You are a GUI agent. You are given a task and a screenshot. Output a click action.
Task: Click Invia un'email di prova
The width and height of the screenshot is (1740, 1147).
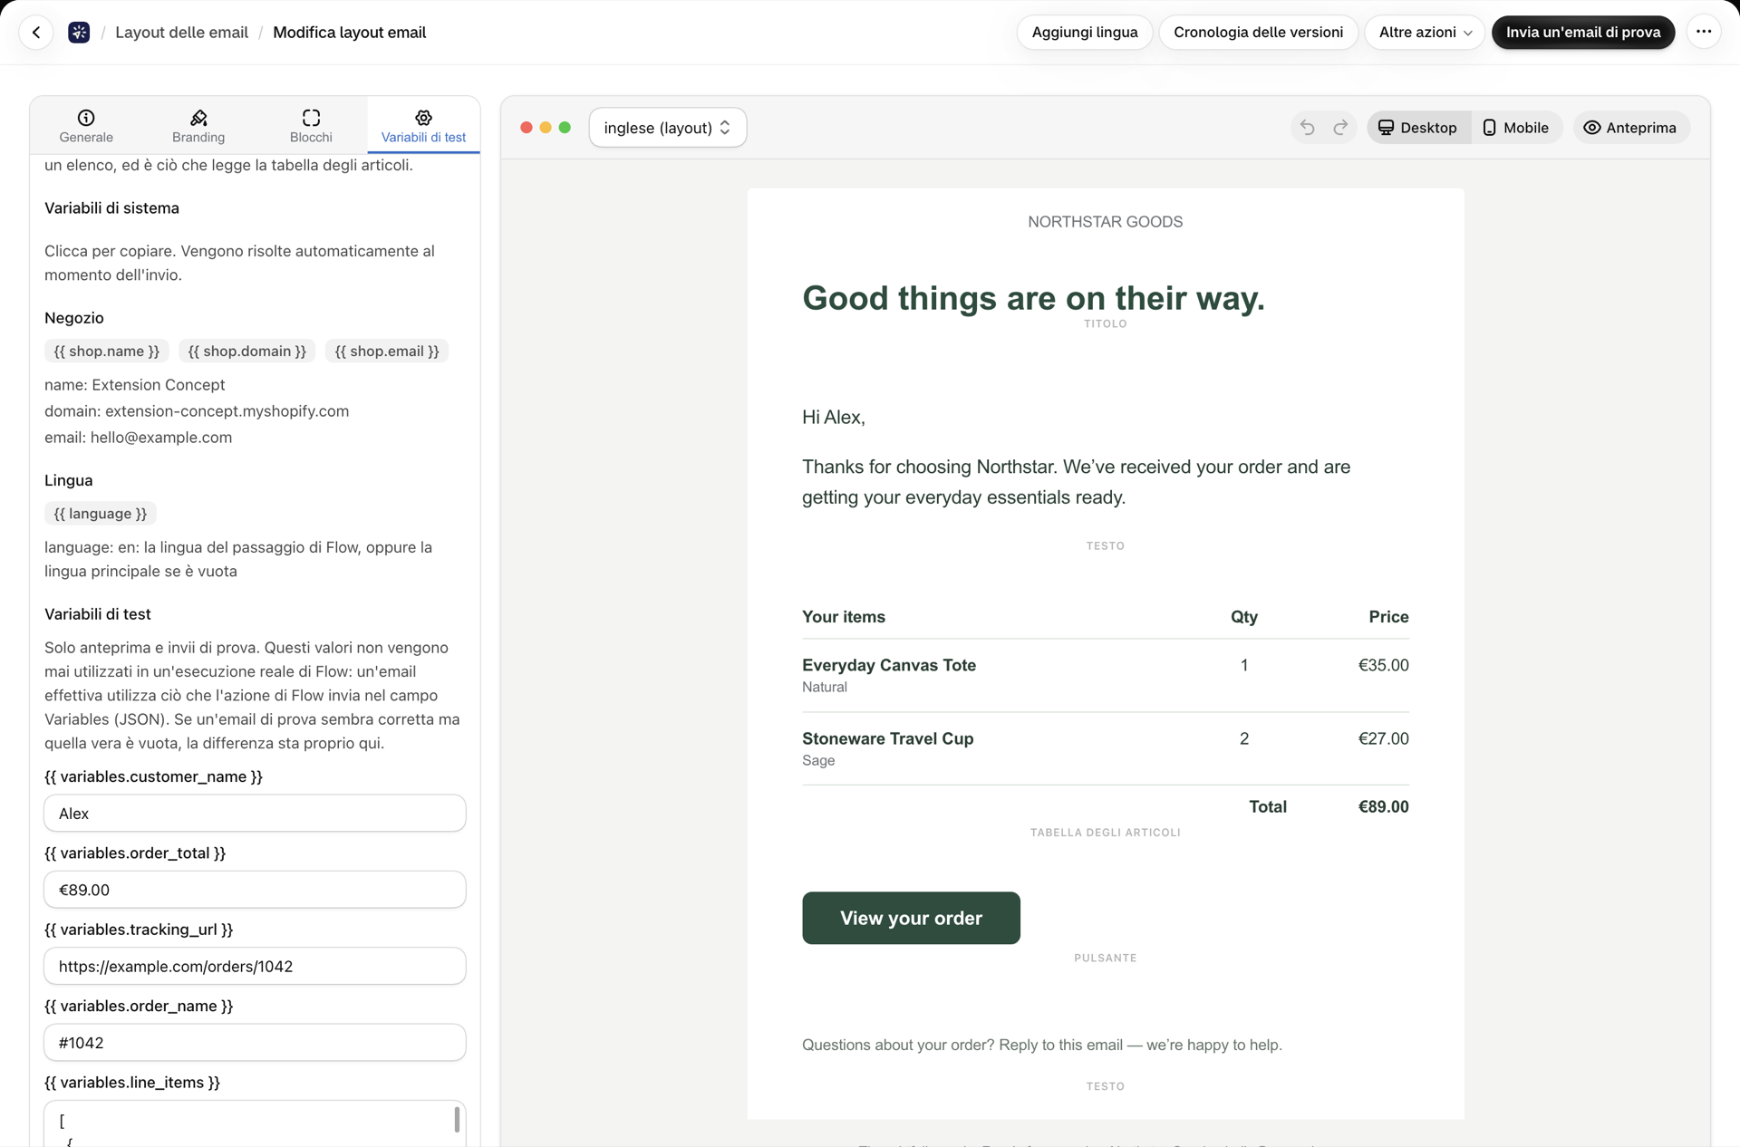tap(1583, 33)
